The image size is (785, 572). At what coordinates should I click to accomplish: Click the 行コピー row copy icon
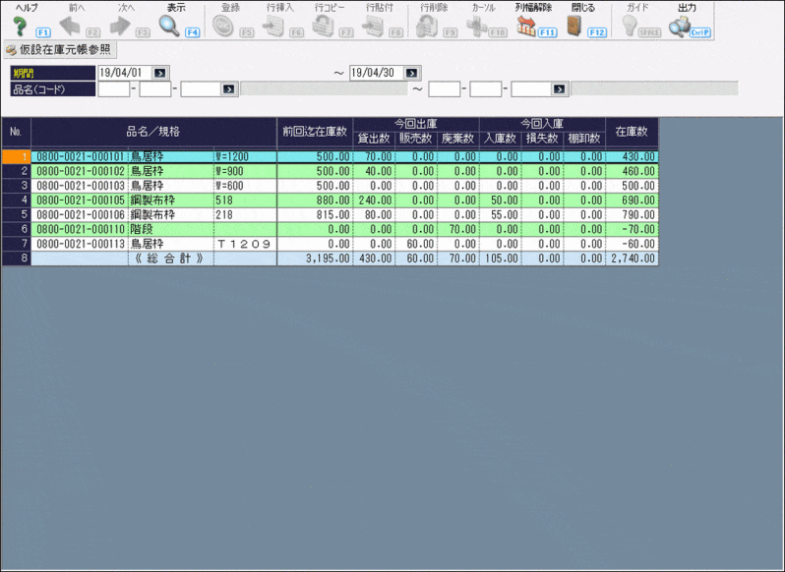323,26
